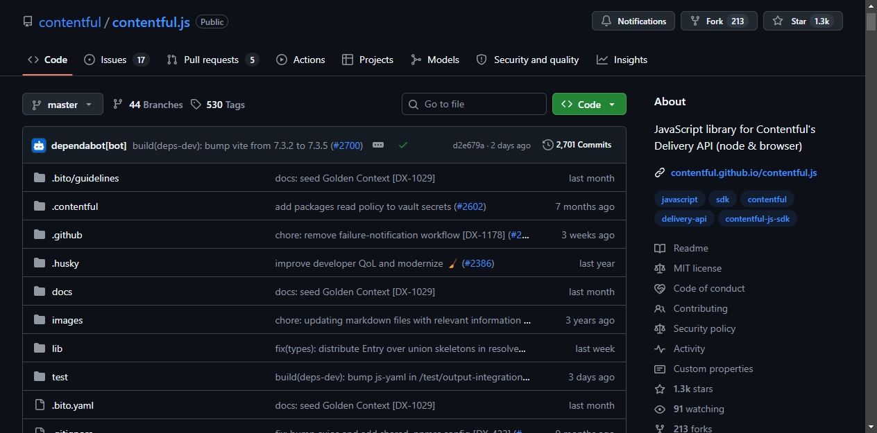Click the note icon by Custom properties

tap(660, 369)
